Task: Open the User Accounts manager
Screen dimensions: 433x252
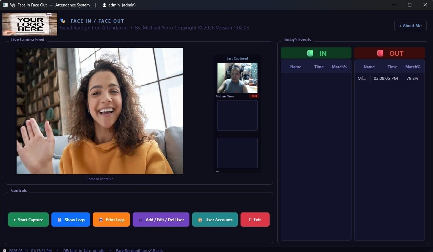Action: tap(215, 220)
